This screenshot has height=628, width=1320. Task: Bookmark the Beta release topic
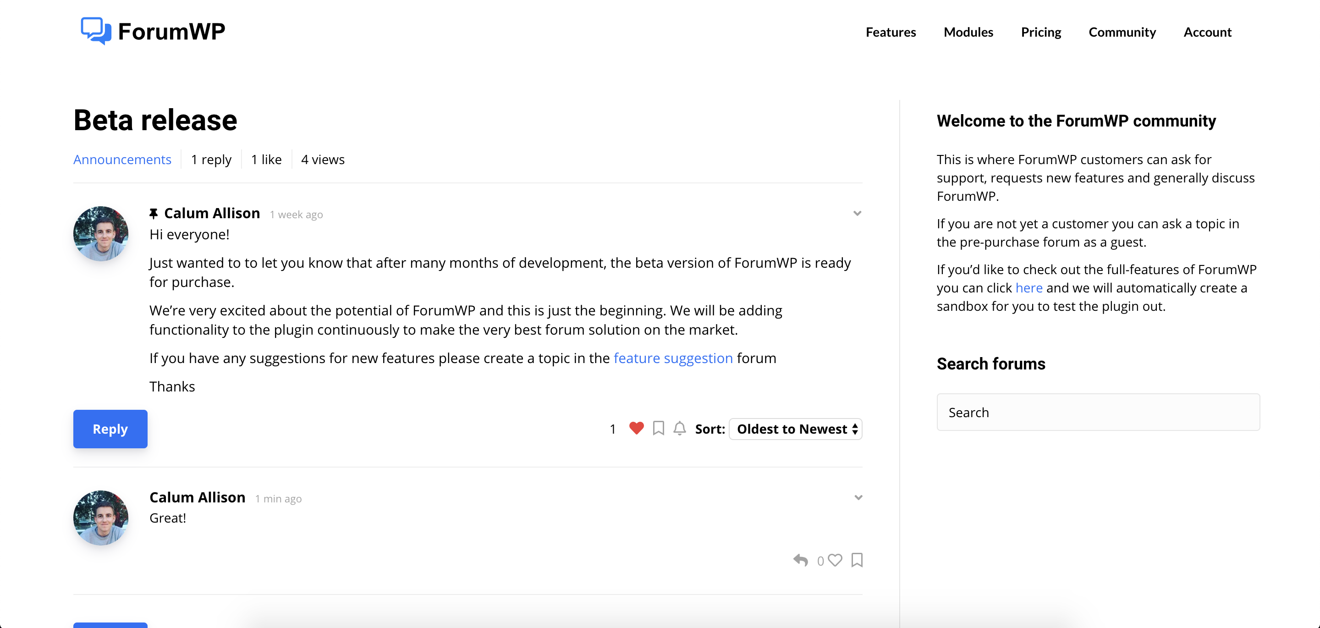[659, 428]
